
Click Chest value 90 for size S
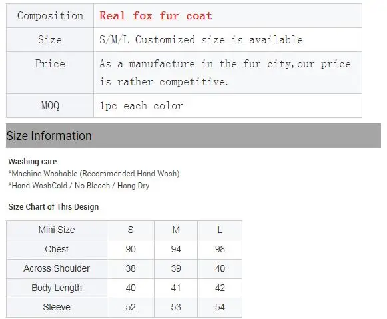click(x=131, y=250)
